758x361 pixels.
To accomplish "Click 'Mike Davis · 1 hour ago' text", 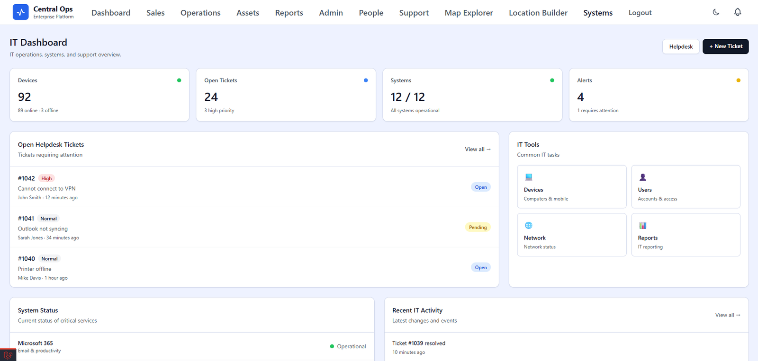I will point(43,278).
